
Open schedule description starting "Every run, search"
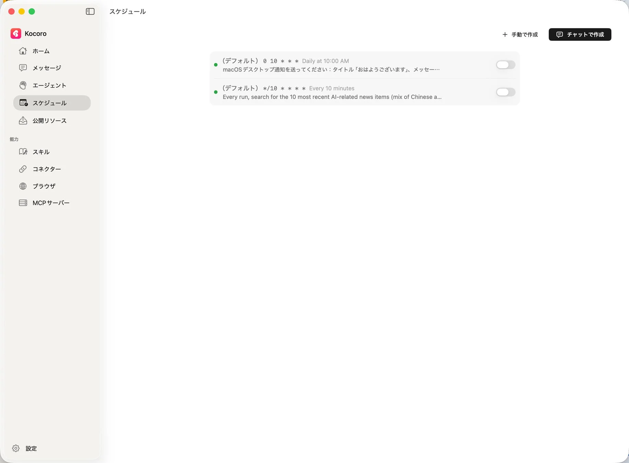(332, 97)
